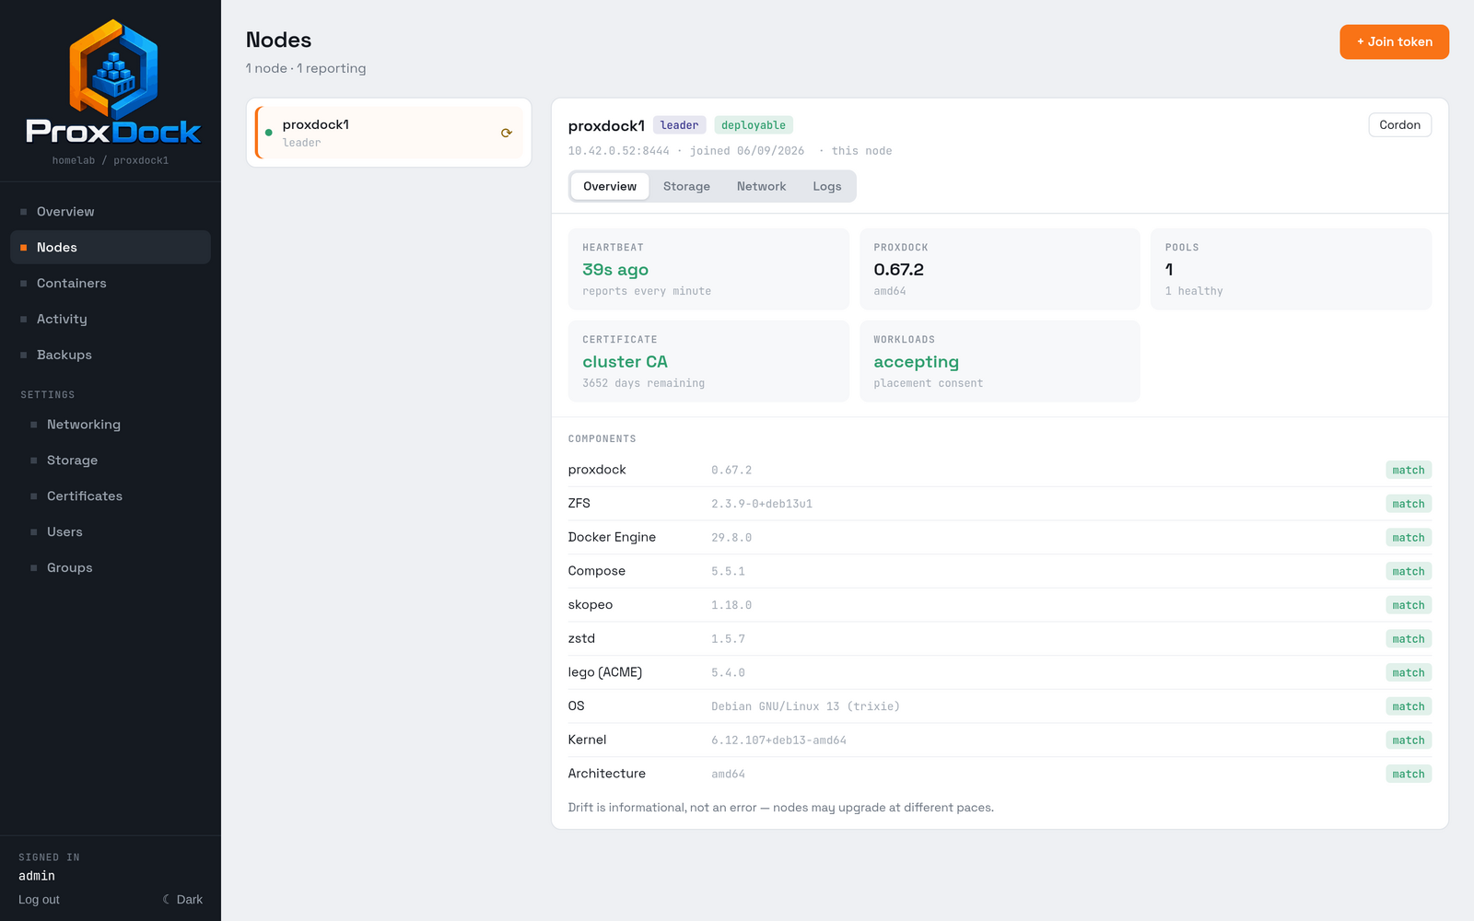Viewport: 1474px width, 921px height.
Task: Click the node address 10.42.0.52:8444
Action: (619, 151)
